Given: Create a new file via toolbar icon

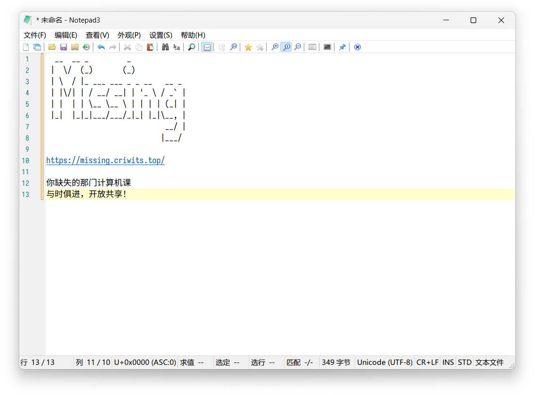Looking at the screenshot, I should [x=26, y=47].
